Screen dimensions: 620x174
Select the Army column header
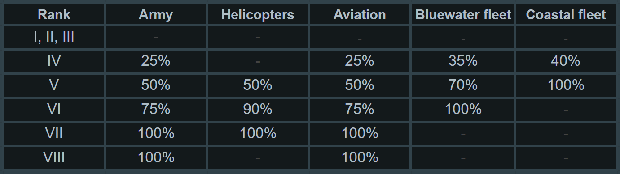[155, 15]
